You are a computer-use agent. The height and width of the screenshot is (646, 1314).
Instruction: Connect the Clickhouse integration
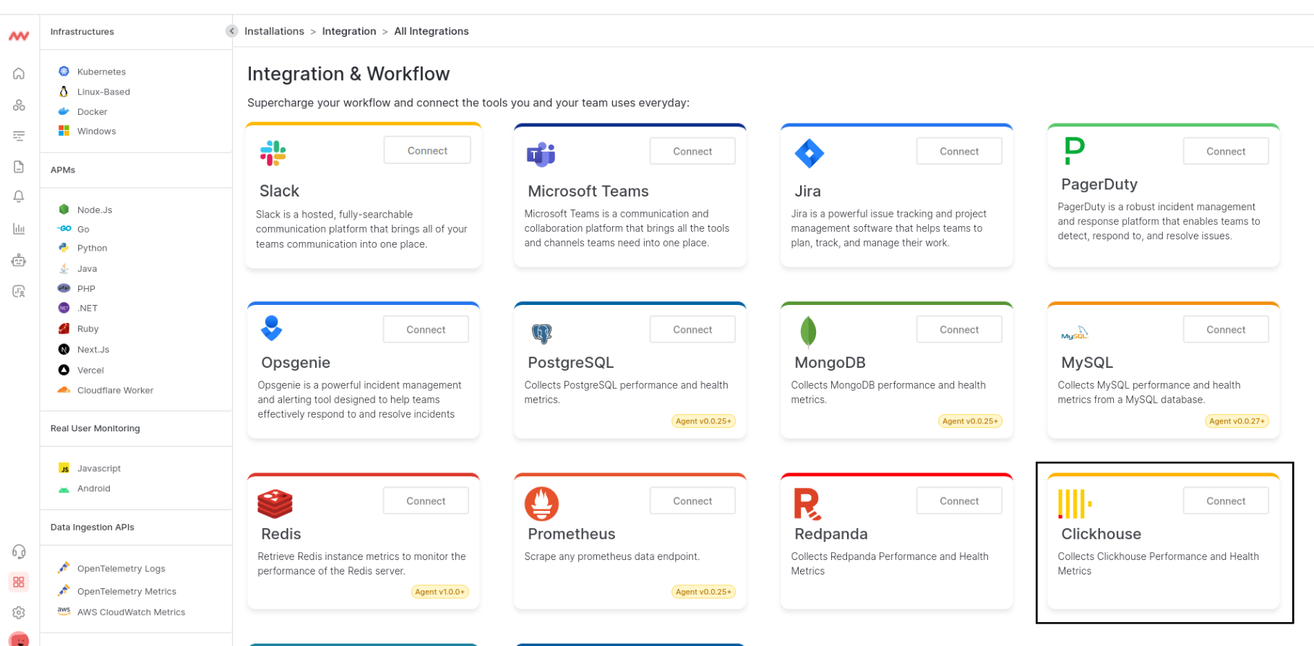tap(1226, 501)
